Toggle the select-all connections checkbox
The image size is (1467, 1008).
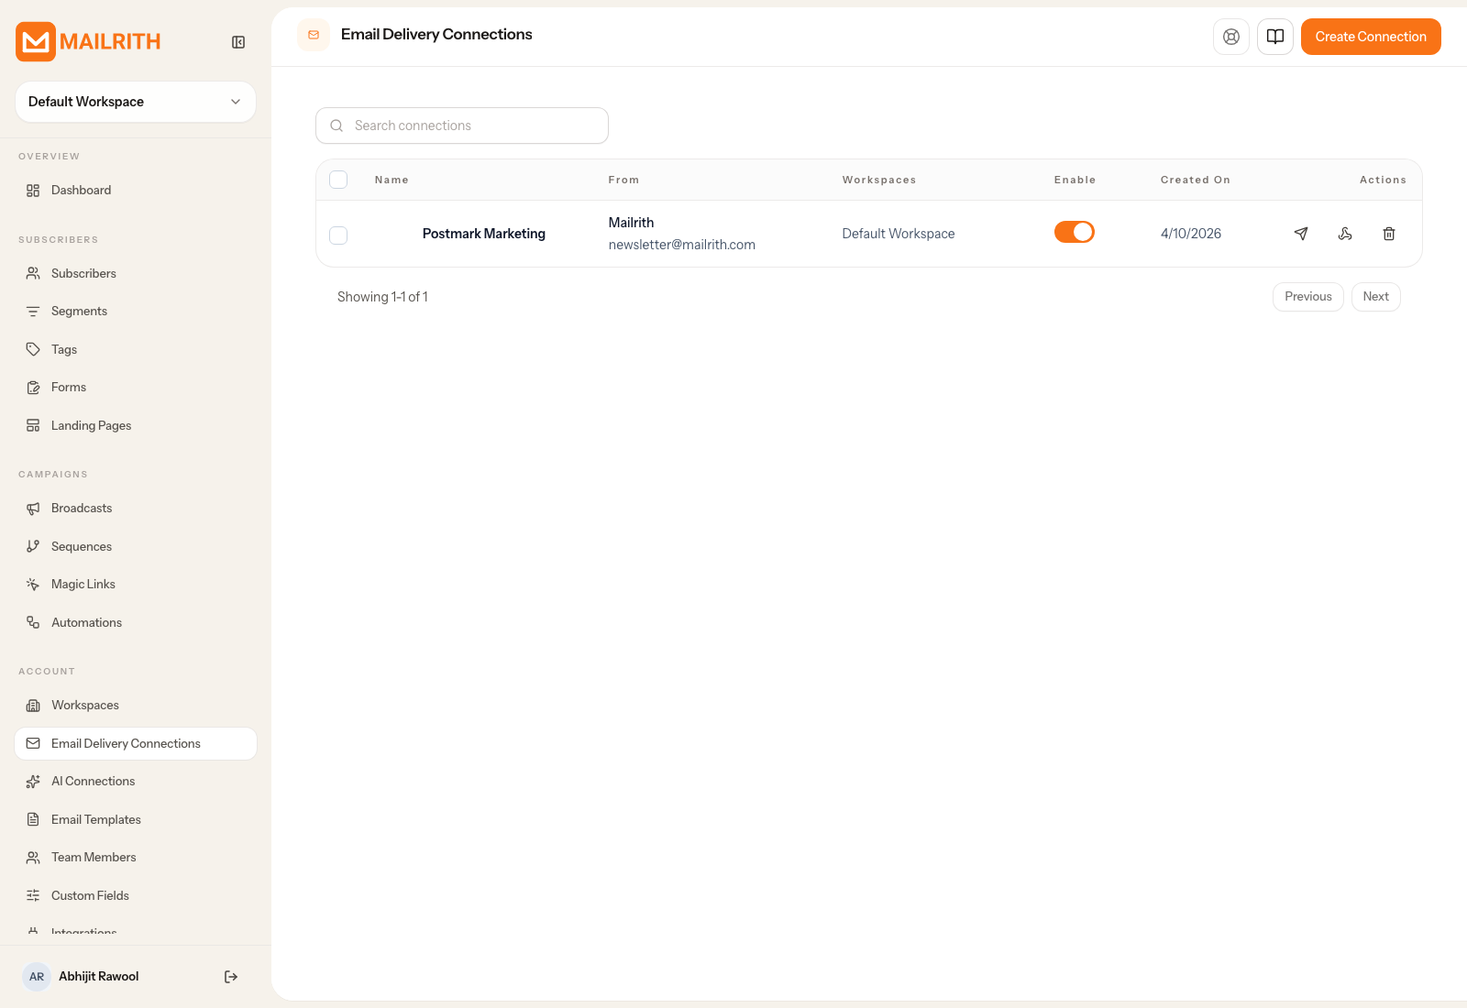coord(338,180)
